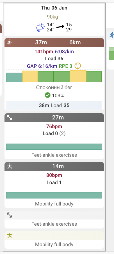Click the smiley face feel icon
The image size is (114, 254).
[78, 66]
